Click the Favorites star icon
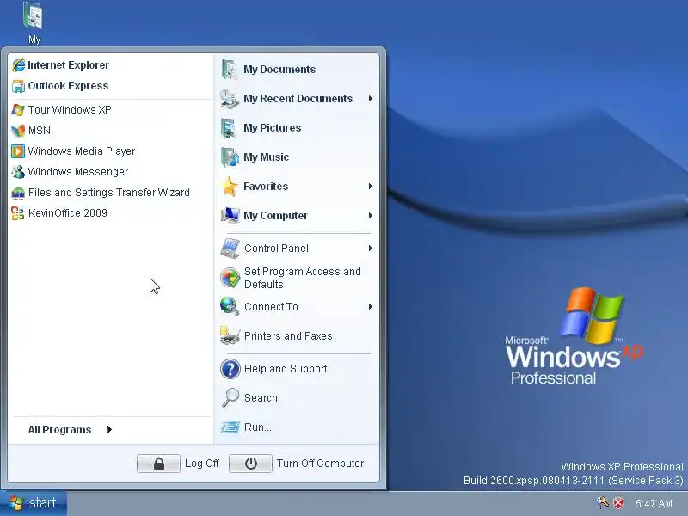Viewport: 688px width, 516px height. [x=230, y=187]
